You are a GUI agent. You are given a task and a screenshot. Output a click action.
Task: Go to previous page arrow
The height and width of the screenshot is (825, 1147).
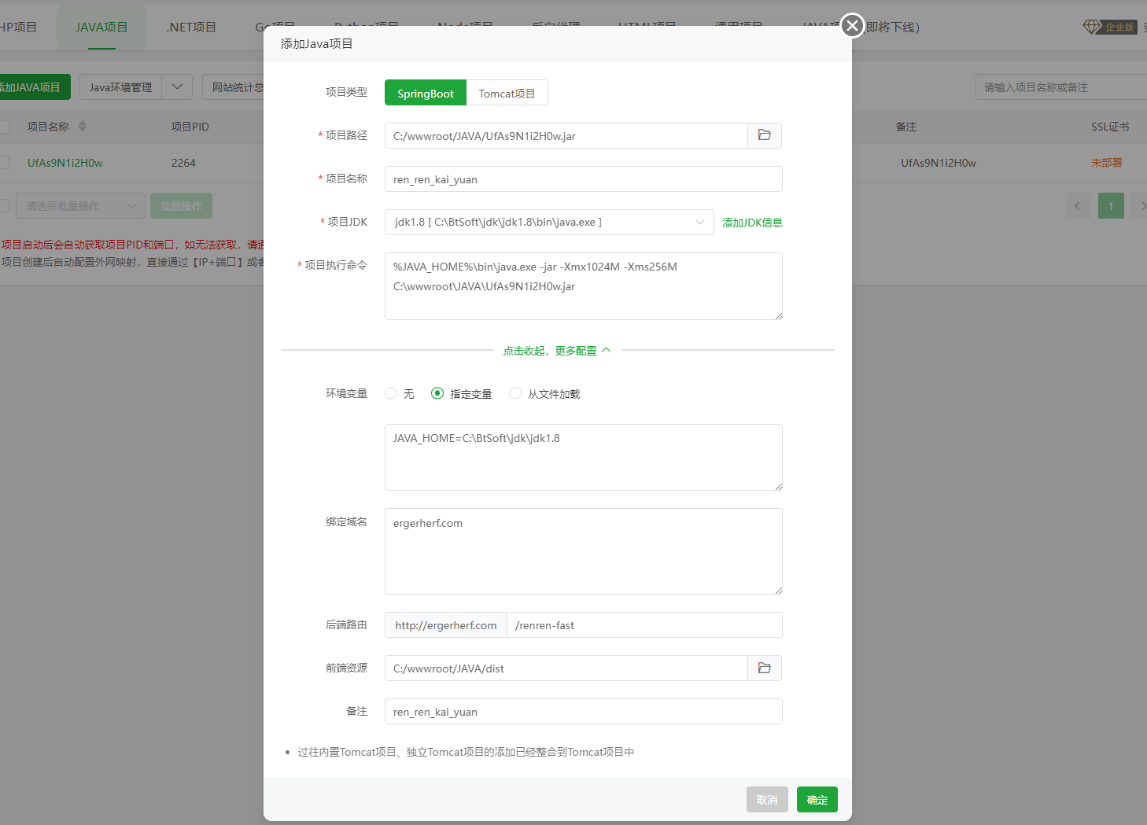[x=1078, y=206]
